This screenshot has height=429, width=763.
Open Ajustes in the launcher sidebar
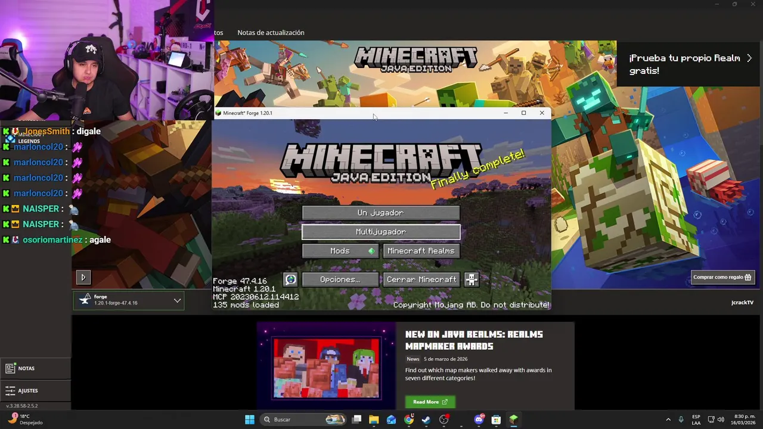click(x=35, y=391)
